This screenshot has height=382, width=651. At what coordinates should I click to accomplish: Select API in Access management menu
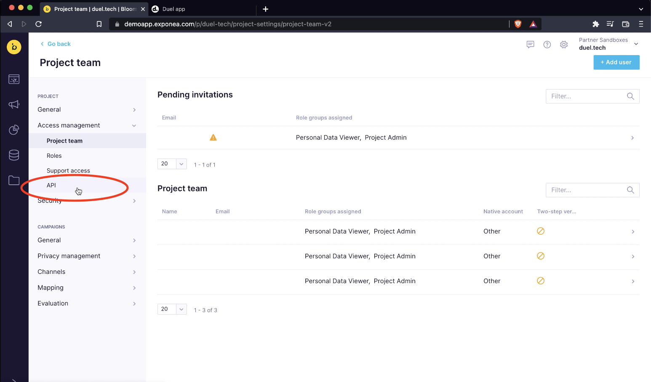51,185
